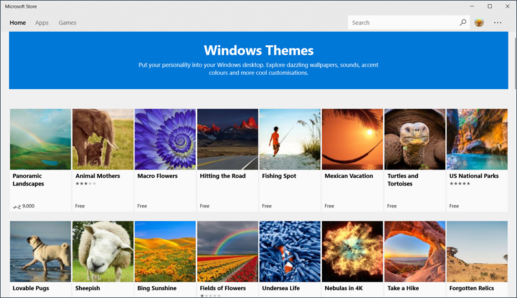517x298 pixels.
Task: Open Mexican Vacation sunset thumbnail
Action: (x=352, y=139)
